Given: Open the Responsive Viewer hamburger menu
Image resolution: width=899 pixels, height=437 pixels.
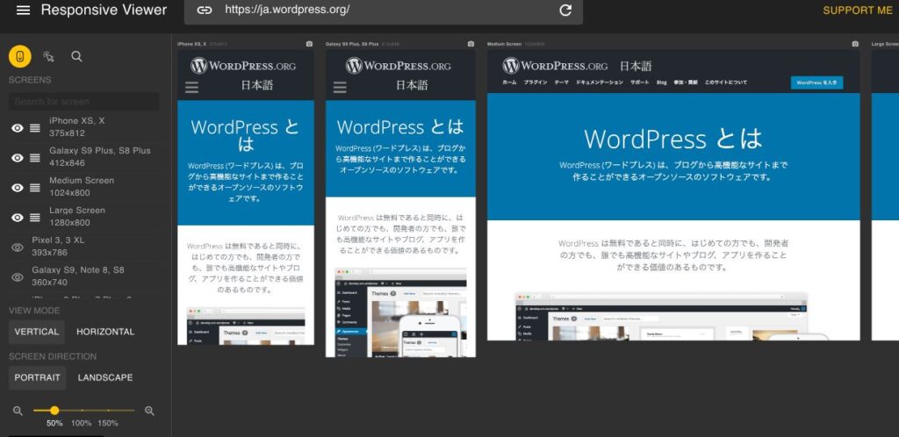Looking at the screenshot, I should pyautogui.click(x=23, y=11).
